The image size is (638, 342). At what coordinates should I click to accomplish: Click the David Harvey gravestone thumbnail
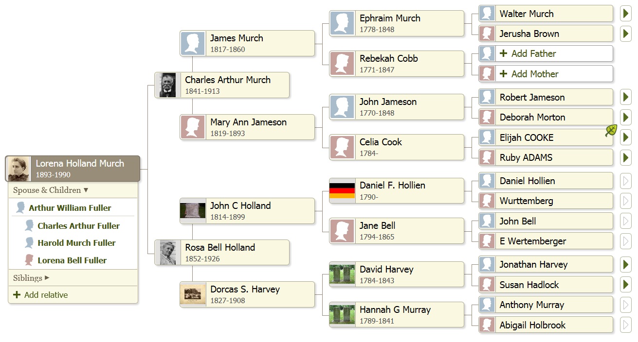342,274
